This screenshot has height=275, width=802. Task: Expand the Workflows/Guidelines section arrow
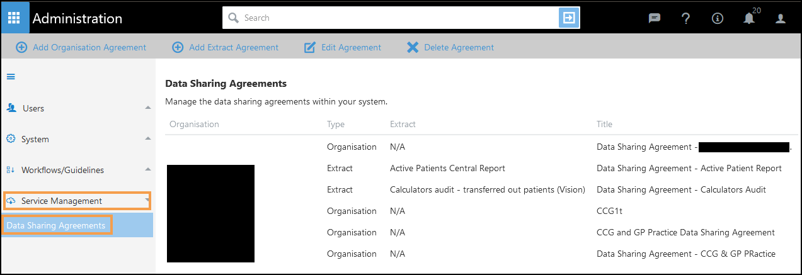(x=147, y=170)
